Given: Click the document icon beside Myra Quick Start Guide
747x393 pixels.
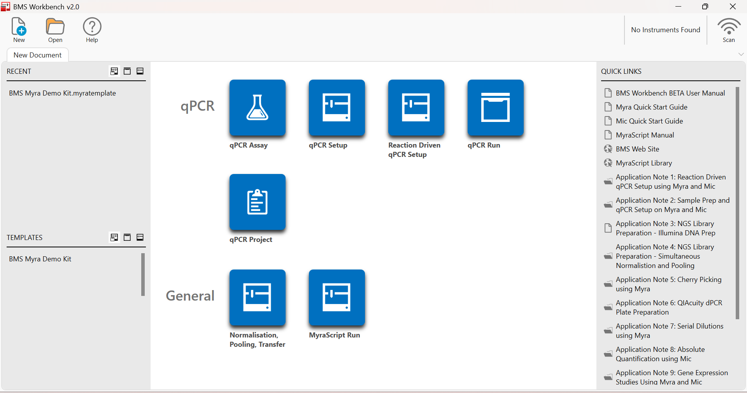Looking at the screenshot, I should [608, 107].
